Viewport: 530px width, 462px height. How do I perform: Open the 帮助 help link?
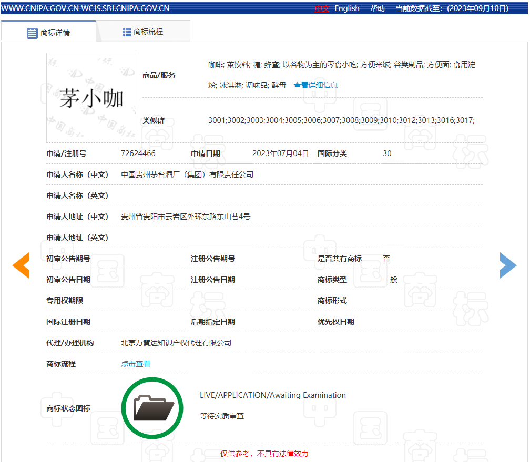(377, 8)
